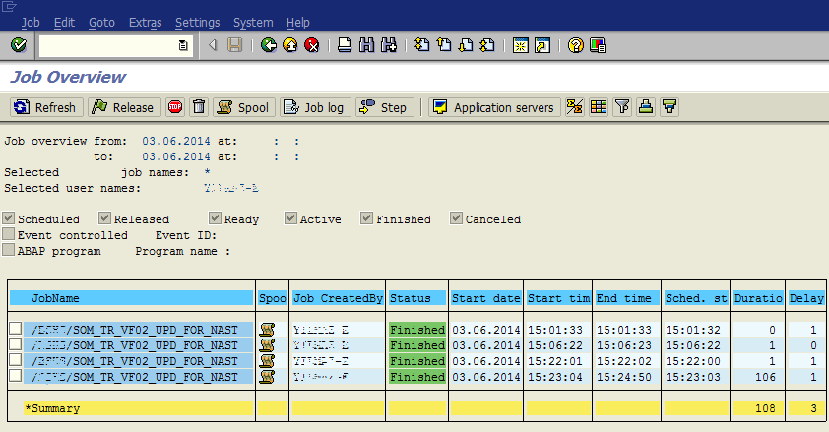Viewport: 829px width, 432px height.
Task: Click the green Back arrow icon
Action: 269,45
